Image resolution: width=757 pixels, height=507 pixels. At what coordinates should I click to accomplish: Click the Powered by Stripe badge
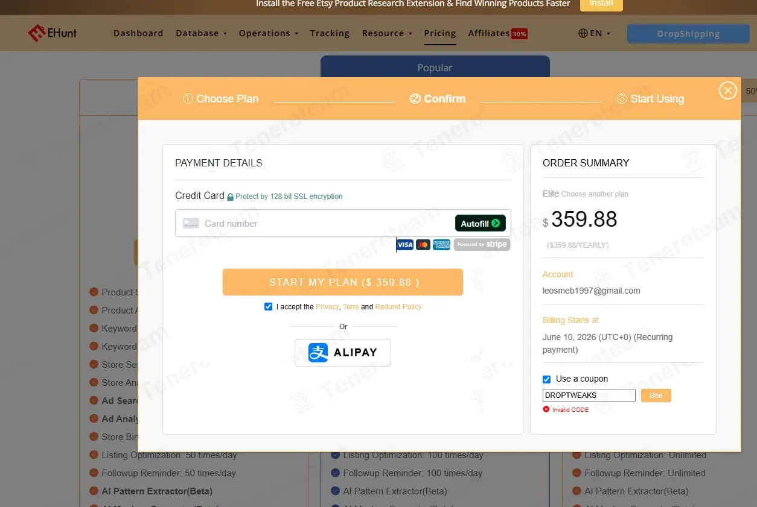click(482, 244)
